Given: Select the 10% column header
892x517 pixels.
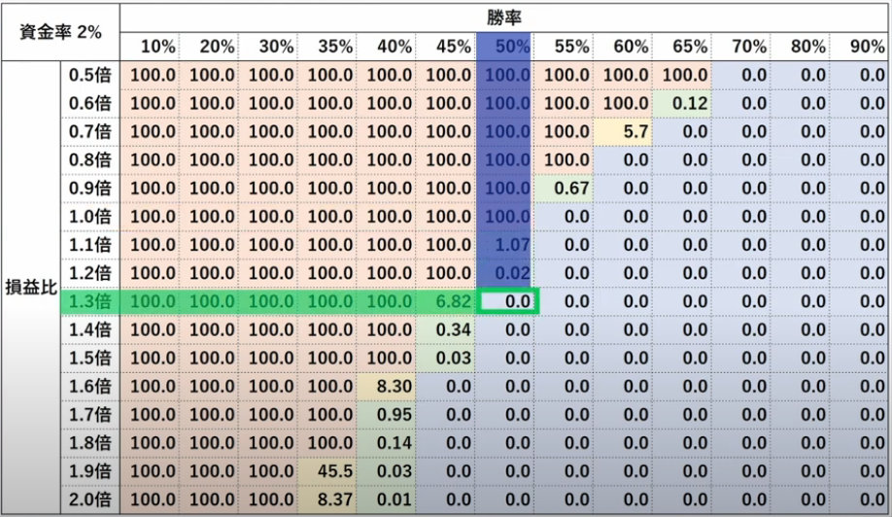Looking at the screenshot, I should [151, 46].
